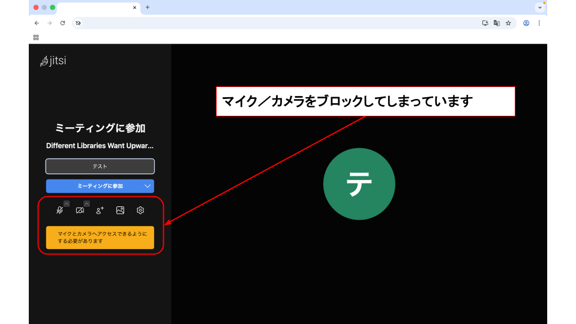Open the join options dropdown arrow
Screen dimensions: 576x324
148,186
